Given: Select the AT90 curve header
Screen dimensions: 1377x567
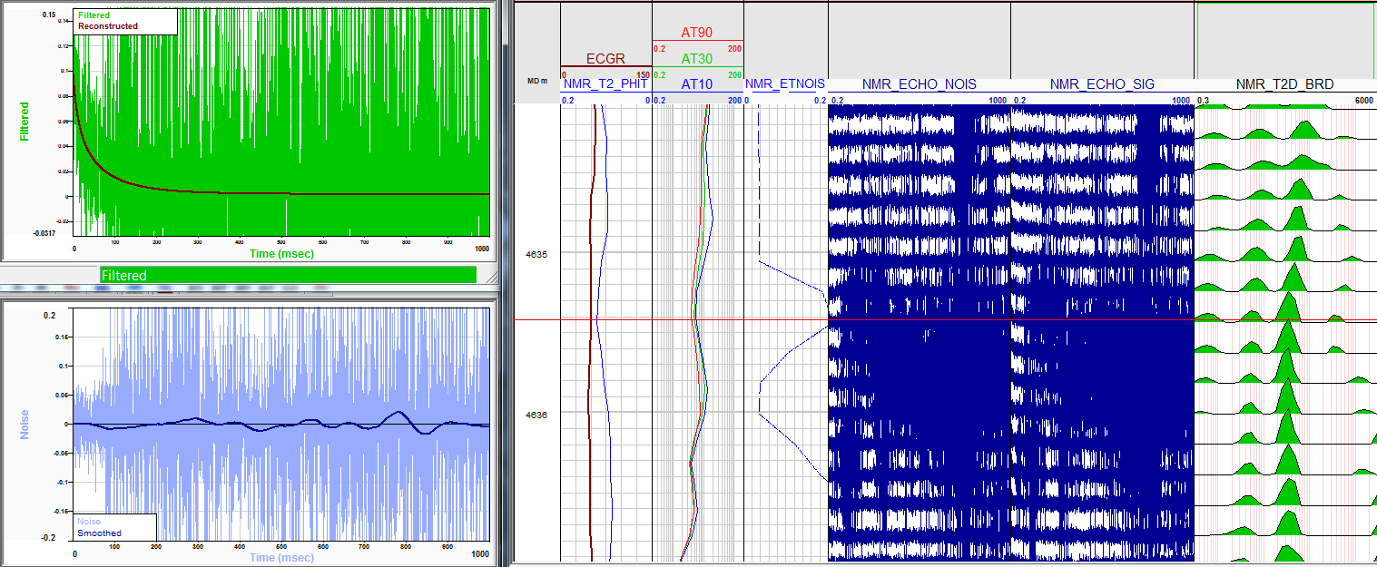Looking at the screenshot, I should click(x=697, y=33).
